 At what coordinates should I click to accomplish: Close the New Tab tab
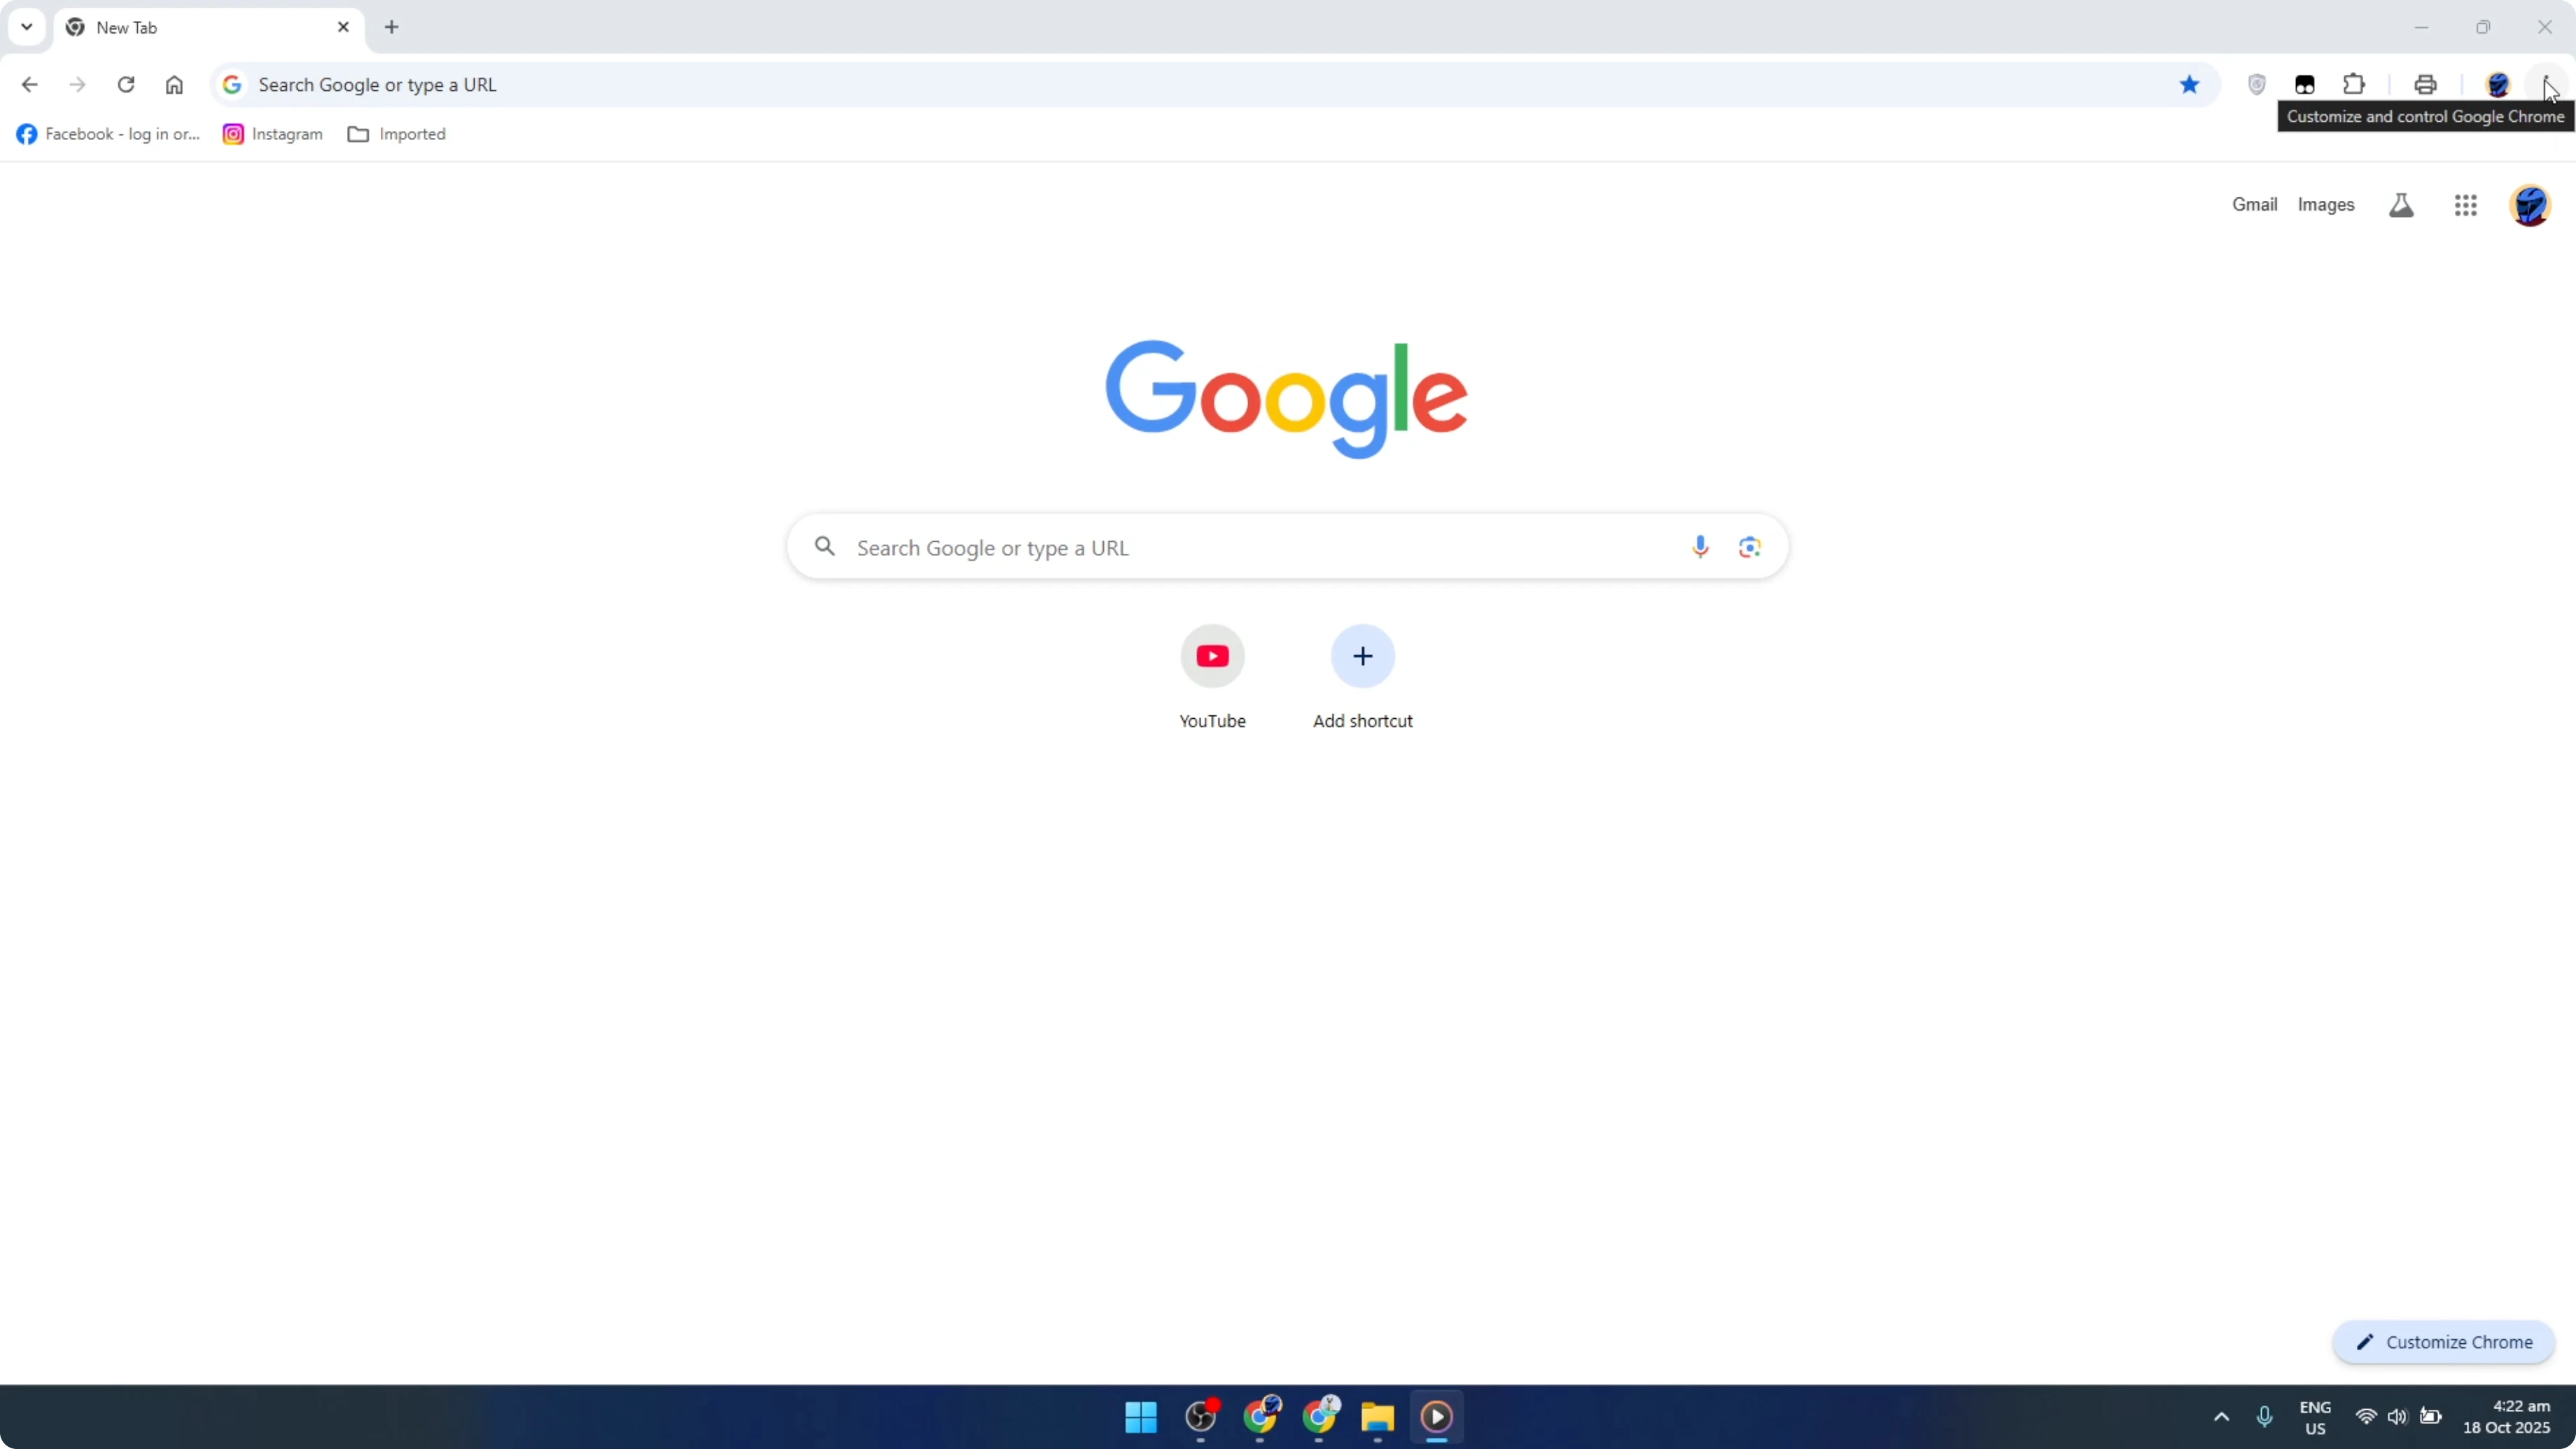[343, 27]
